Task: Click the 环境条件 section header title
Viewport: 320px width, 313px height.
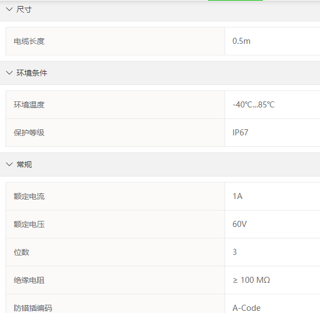Action: [32, 73]
